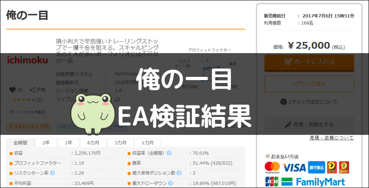
Task: Switch to the 全期間 tab
Action: (x=20, y=143)
